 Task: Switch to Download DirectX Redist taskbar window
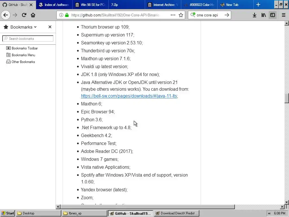click(x=177, y=213)
